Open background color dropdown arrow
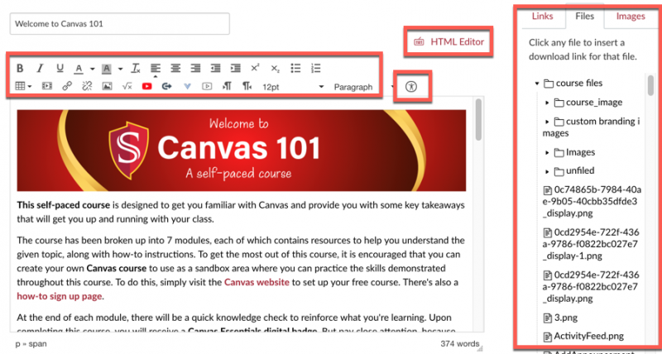The image size is (662, 354). [x=120, y=69]
